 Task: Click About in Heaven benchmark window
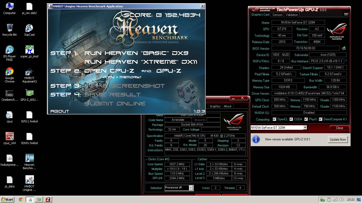click(x=60, y=111)
